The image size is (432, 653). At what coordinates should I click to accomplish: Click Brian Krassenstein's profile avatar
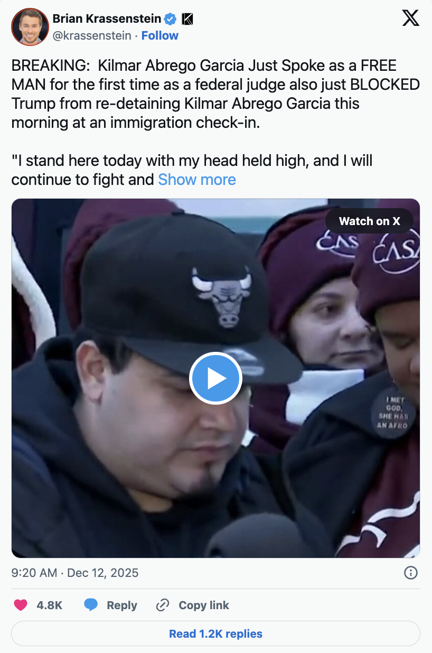[x=30, y=27]
